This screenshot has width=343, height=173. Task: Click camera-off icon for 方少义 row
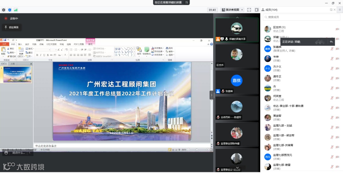(x=337, y=69)
